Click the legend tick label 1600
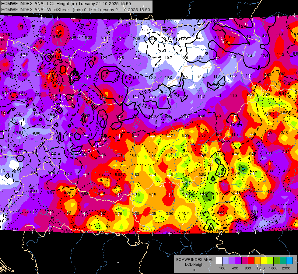The width and height of the screenshot is (298, 274). click(273, 268)
